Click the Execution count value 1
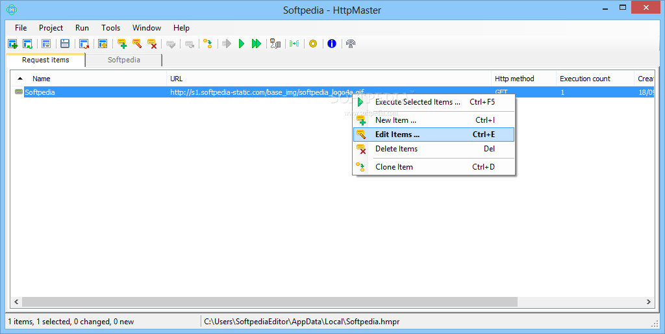This screenshot has height=334, width=665. (x=562, y=92)
